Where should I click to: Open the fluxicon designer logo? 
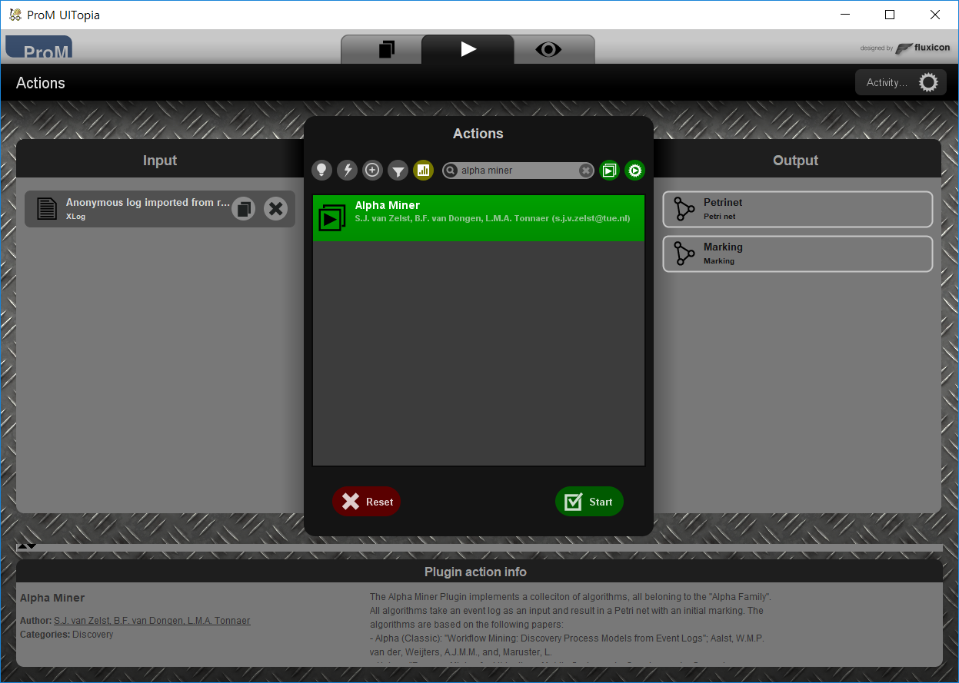tap(922, 48)
